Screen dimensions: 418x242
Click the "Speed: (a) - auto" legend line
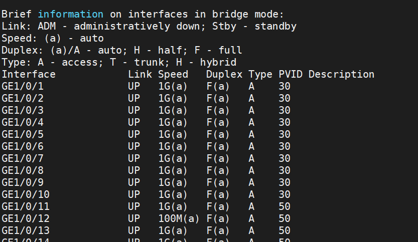53,38
